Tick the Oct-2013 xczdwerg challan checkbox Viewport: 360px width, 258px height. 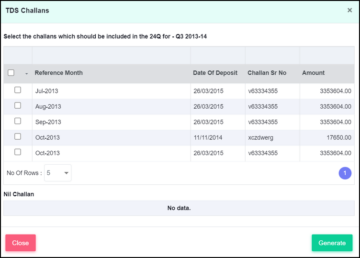click(18, 136)
